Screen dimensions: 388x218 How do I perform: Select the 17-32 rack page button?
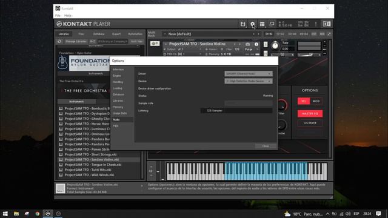coord(280,34)
